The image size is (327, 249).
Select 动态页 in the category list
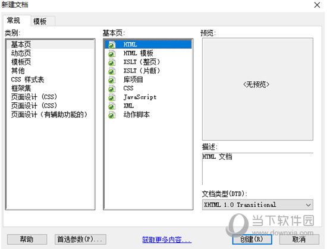pyautogui.click(x=50, y=53)
